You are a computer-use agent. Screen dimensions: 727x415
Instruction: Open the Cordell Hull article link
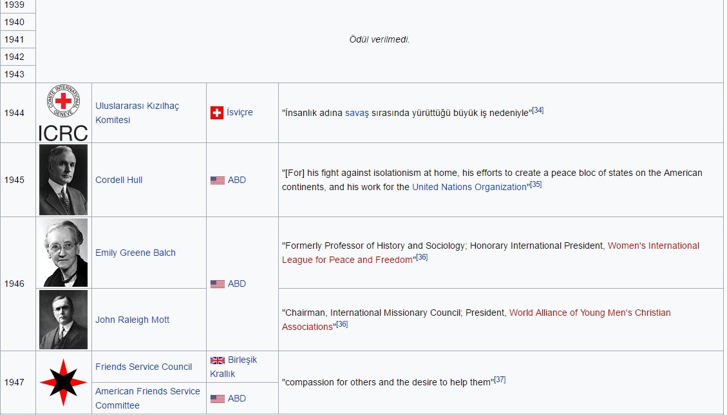[118, 180]
